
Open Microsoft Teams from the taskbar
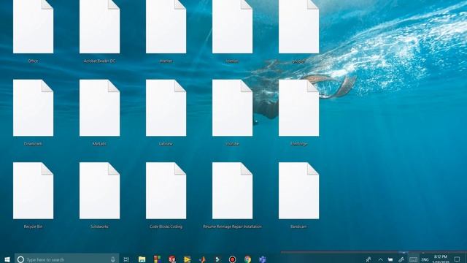263,259
